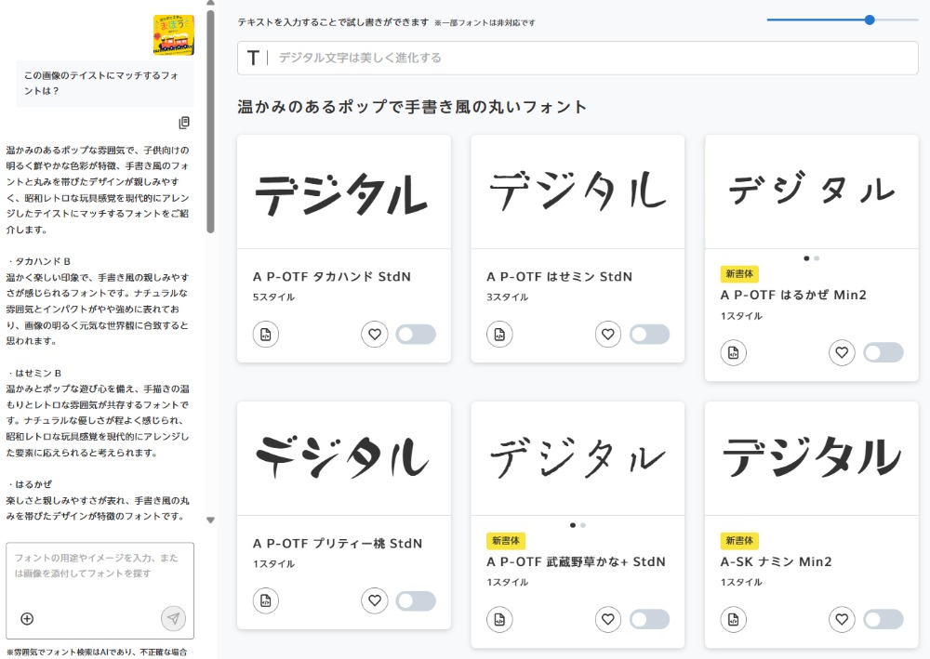Click the T text icon in preview field
The width and height of the screenshot is (930, 659).
point(253,58)
